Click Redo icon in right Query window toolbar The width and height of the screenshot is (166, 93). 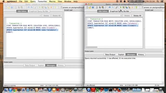(113, 7)
